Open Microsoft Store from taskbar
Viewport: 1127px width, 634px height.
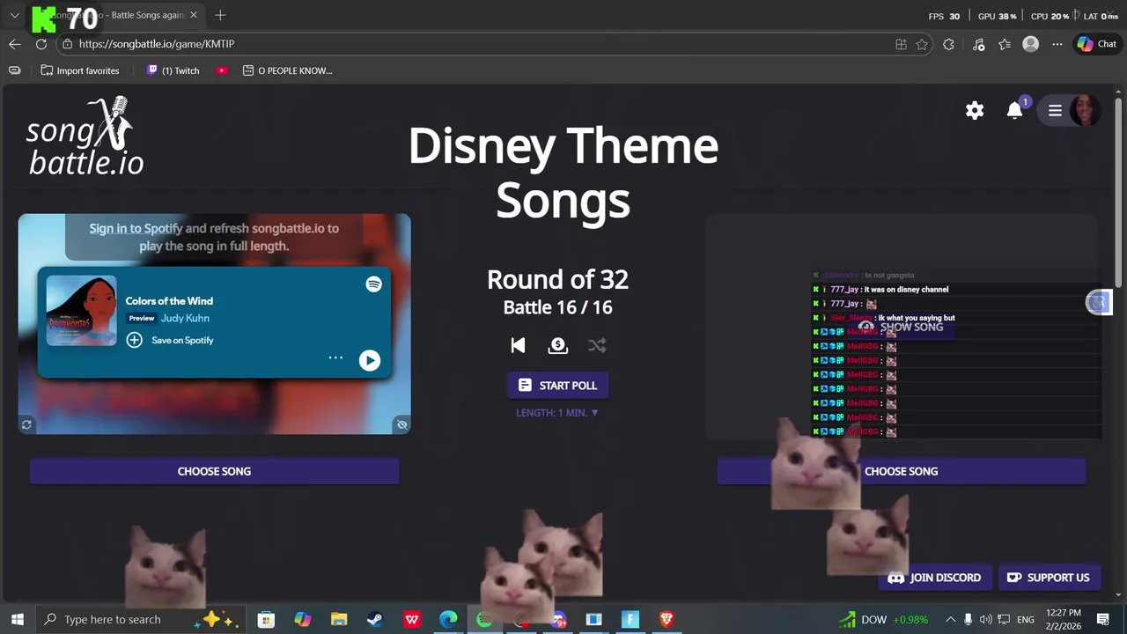point(266,619)
